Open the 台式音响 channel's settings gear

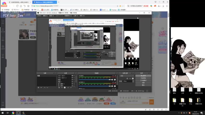[115, 79]
